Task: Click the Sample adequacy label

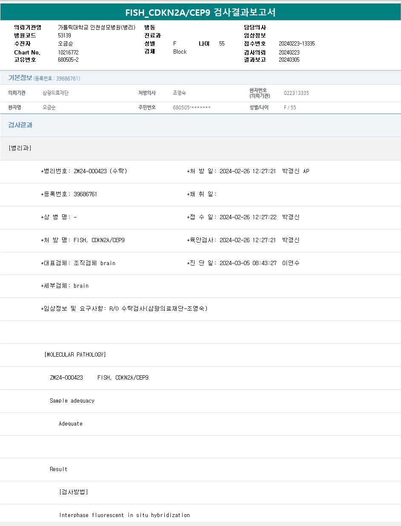Action: pyautogui.click(x=72, y=400)
